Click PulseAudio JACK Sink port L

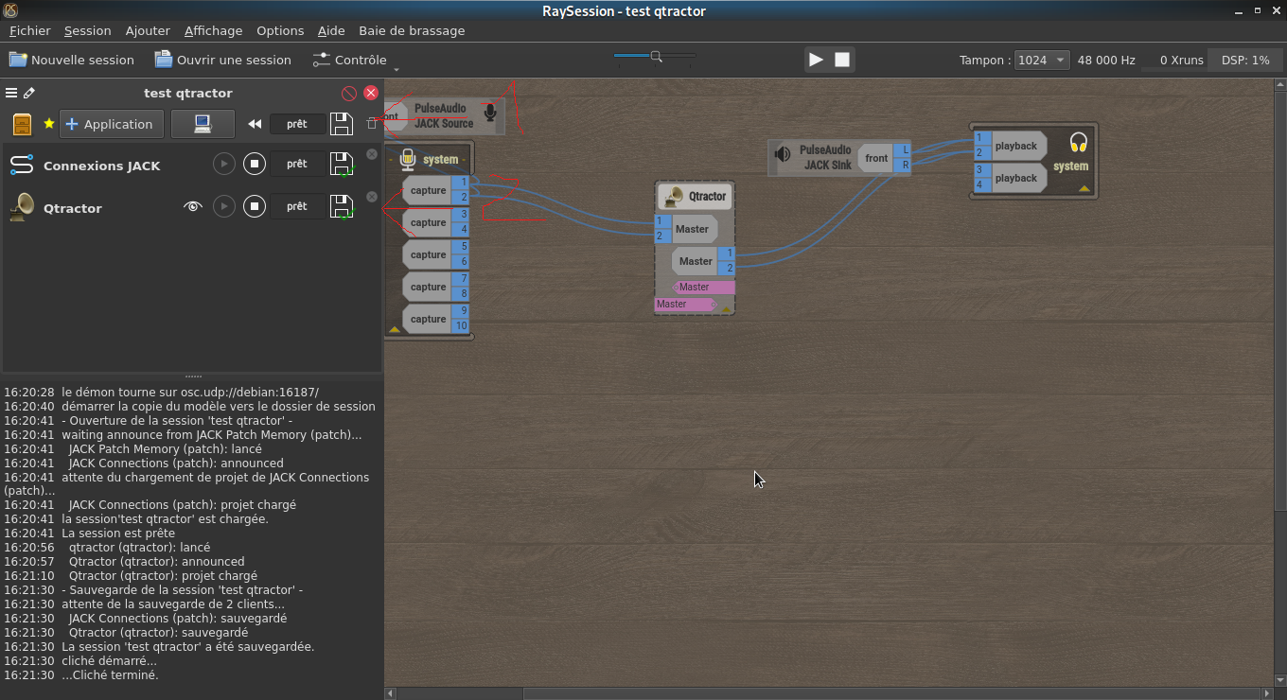902,149
